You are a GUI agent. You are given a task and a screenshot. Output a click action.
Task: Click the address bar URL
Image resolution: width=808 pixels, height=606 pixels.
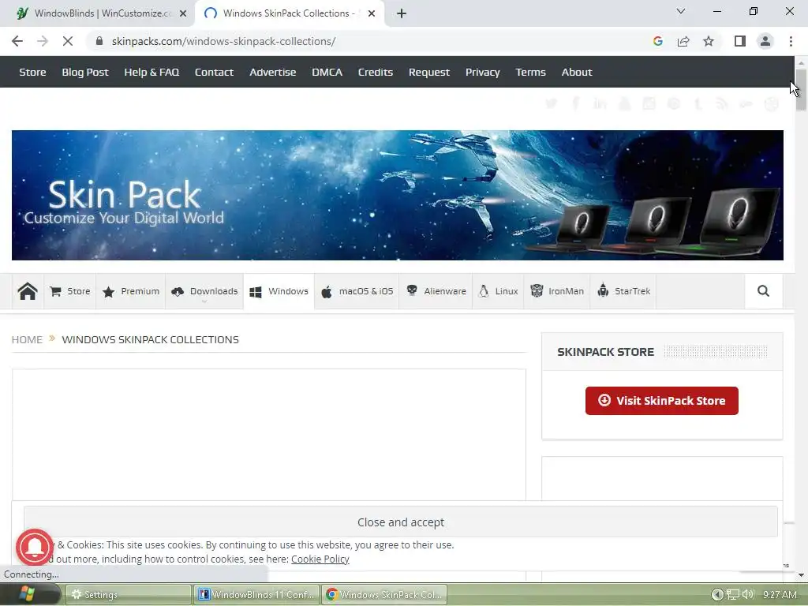(223, 41)
